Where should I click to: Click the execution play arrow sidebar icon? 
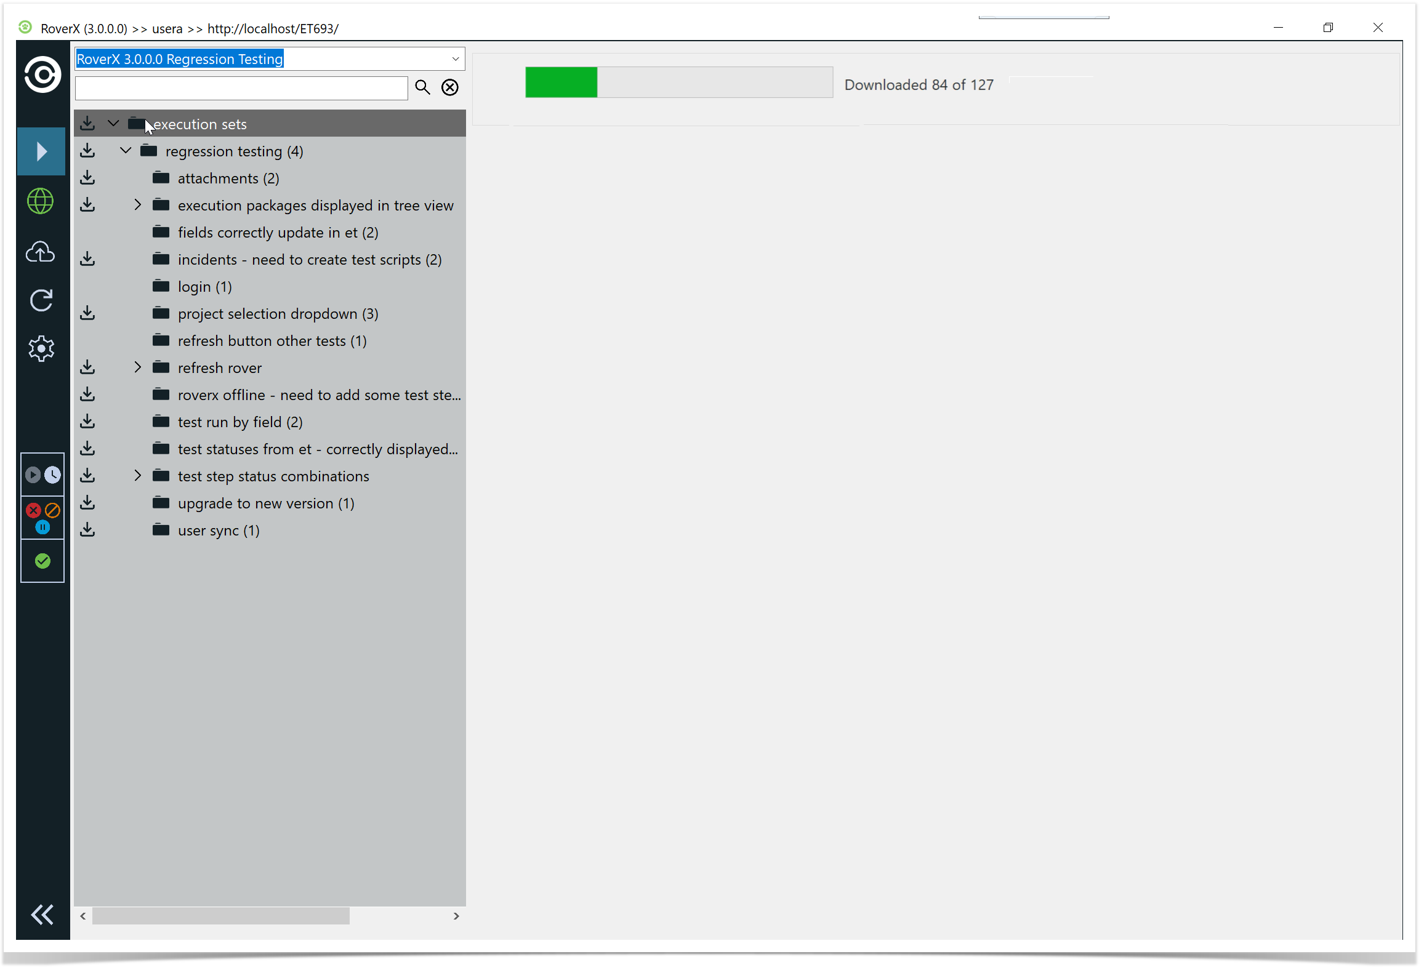(x=41, y=151)
